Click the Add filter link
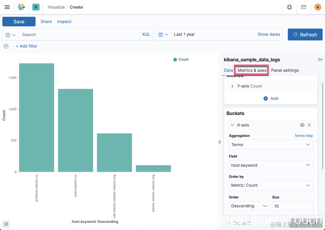Screen dimensions: 325x230 [27, 46]
